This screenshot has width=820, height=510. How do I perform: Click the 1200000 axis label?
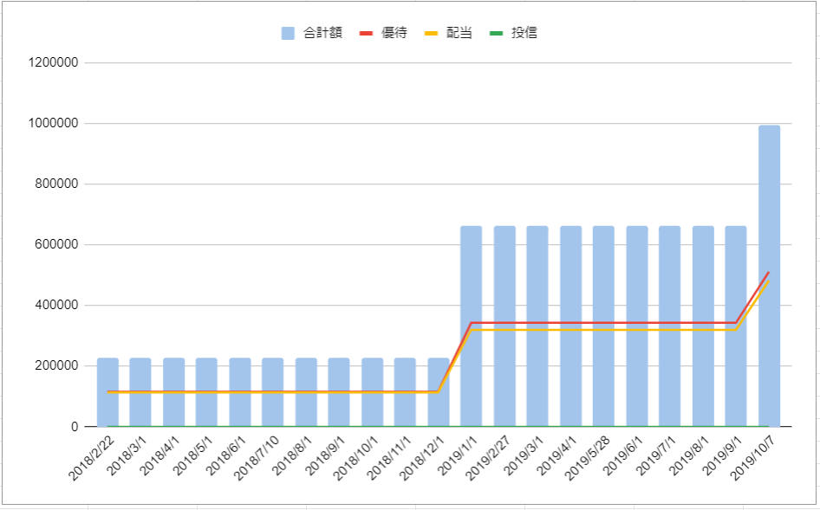tap(53, 62)
